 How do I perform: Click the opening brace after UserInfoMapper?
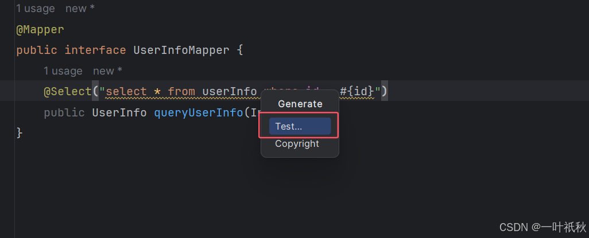[240, 50]
